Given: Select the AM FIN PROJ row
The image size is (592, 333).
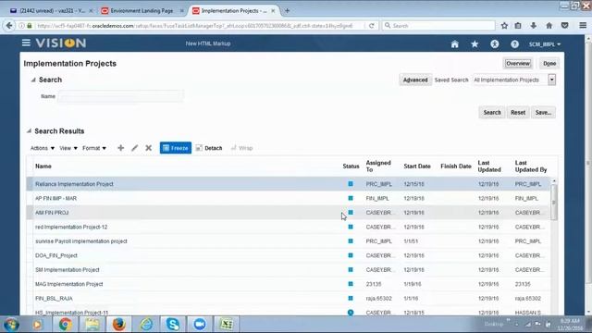Looking at the screenshot, I should (x=288, y=213).
